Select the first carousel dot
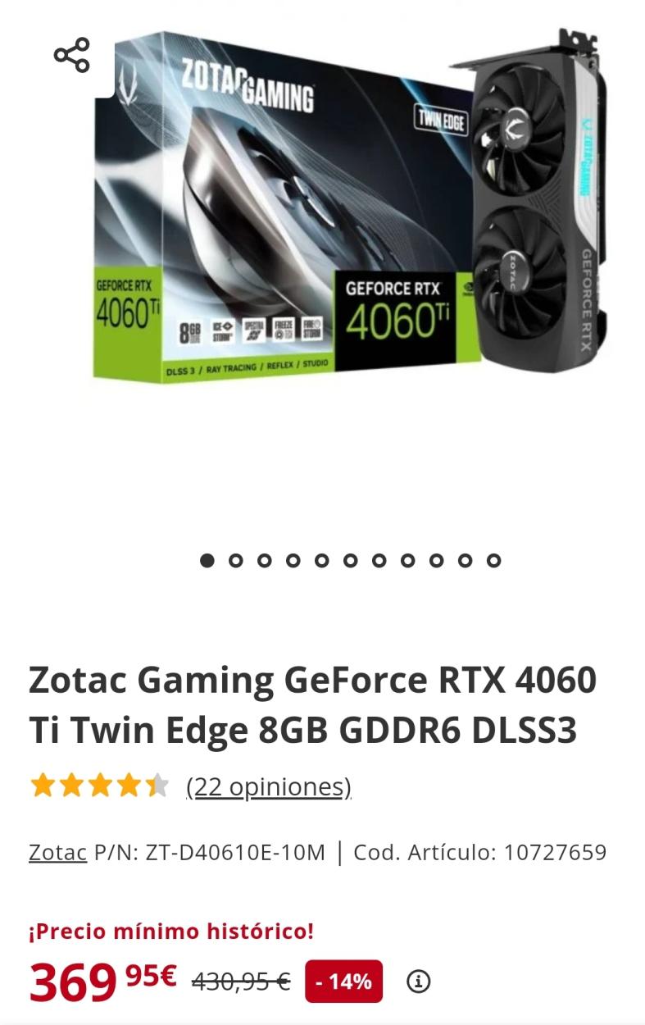This screenshot has height=1025, width=645. pyautogui.click(x=207, y=560)
